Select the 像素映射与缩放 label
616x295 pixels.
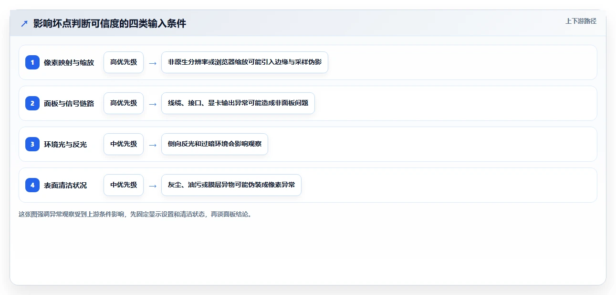coord(69,62)
